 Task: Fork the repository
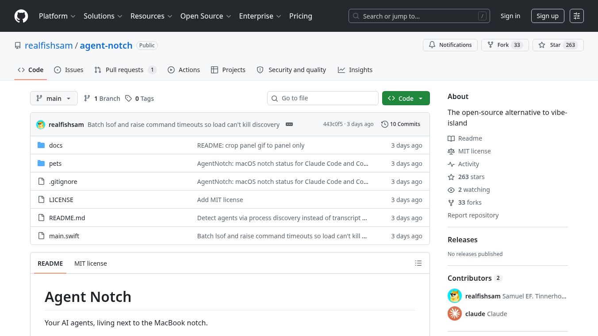click(x=505, y=45)
